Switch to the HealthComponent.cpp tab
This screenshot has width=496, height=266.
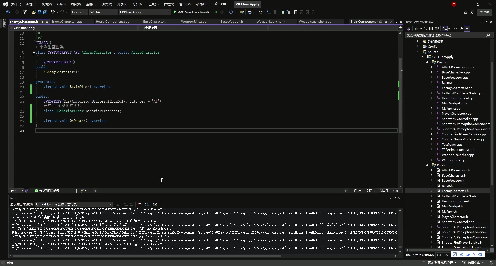(x=112, y=22)
